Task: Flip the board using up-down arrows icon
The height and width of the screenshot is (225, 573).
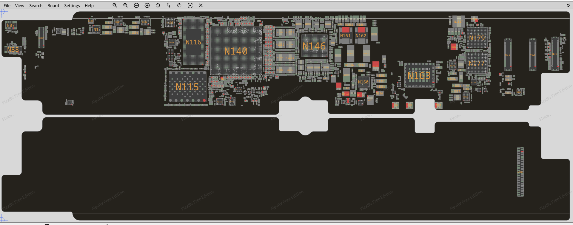Action: 169,5
